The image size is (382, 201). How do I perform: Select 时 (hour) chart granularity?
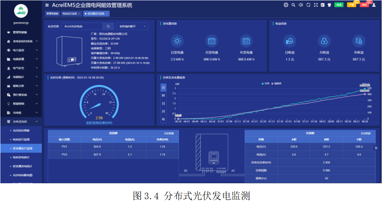[163, 95]
